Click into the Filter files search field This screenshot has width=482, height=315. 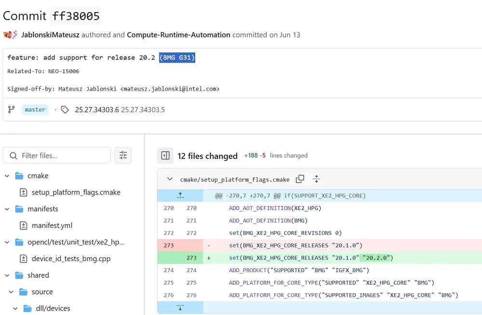[x=63, y=156]
